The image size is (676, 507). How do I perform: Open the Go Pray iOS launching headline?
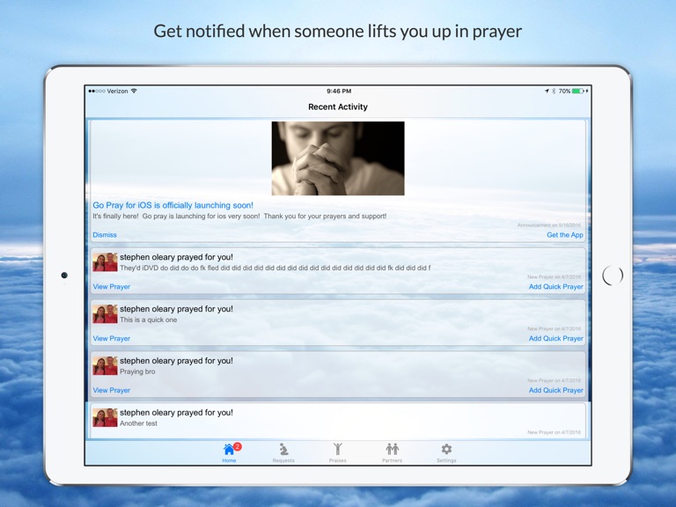(173, 205)
